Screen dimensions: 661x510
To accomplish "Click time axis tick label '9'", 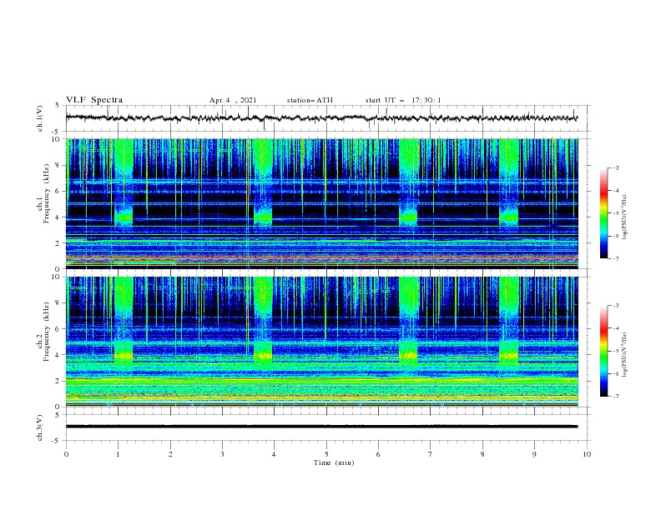I will 534,454.
